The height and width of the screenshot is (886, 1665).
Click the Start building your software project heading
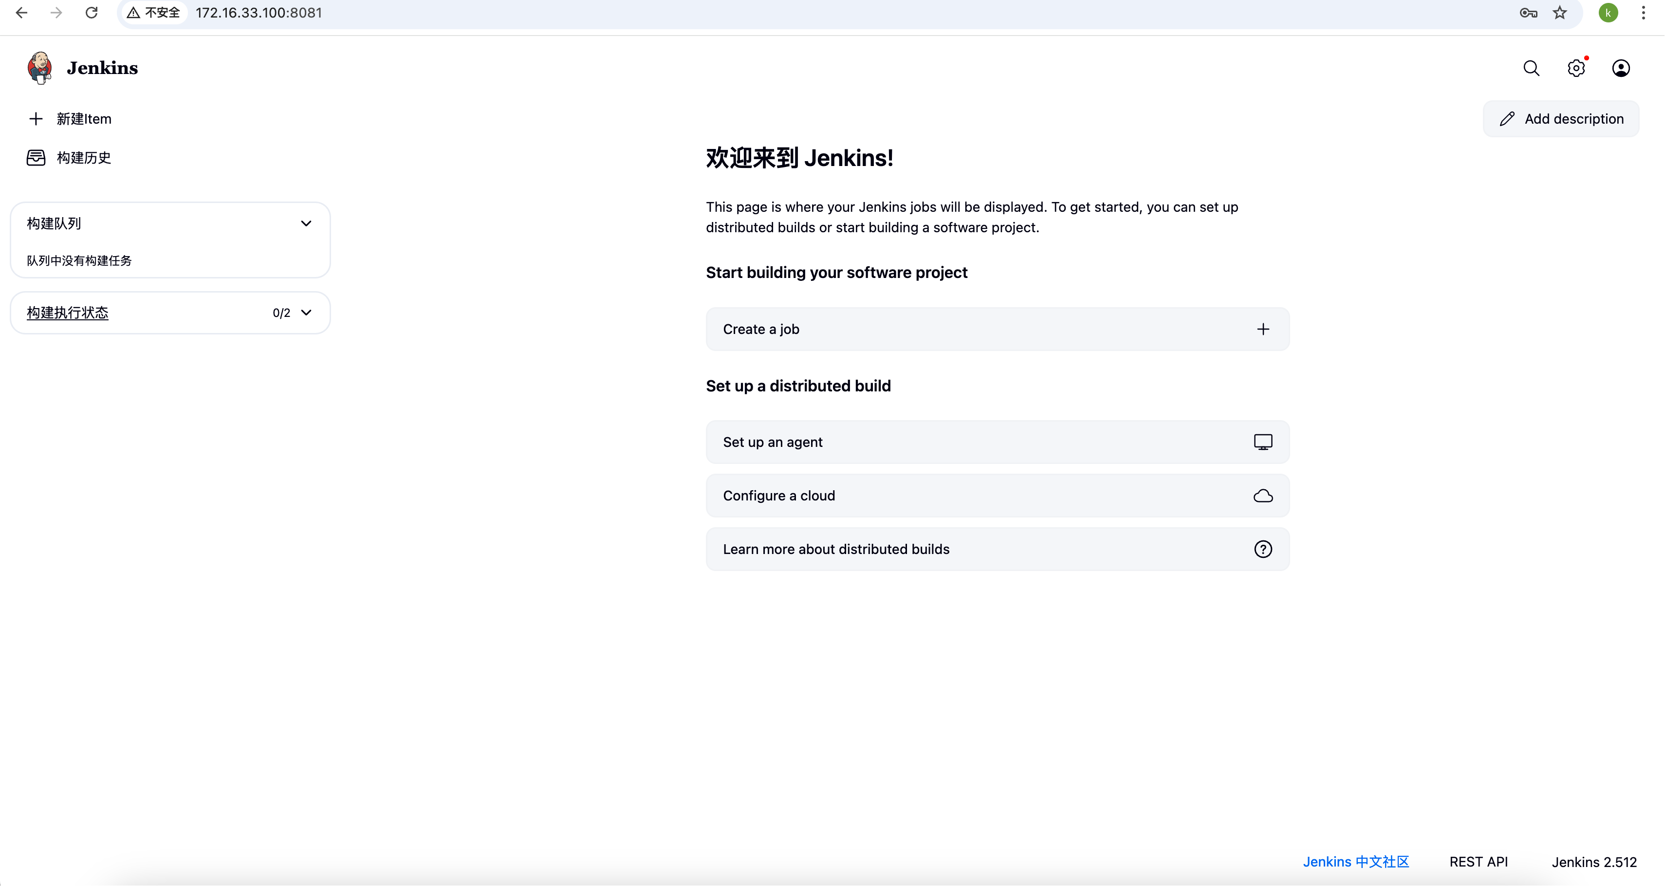coord(836,273)
